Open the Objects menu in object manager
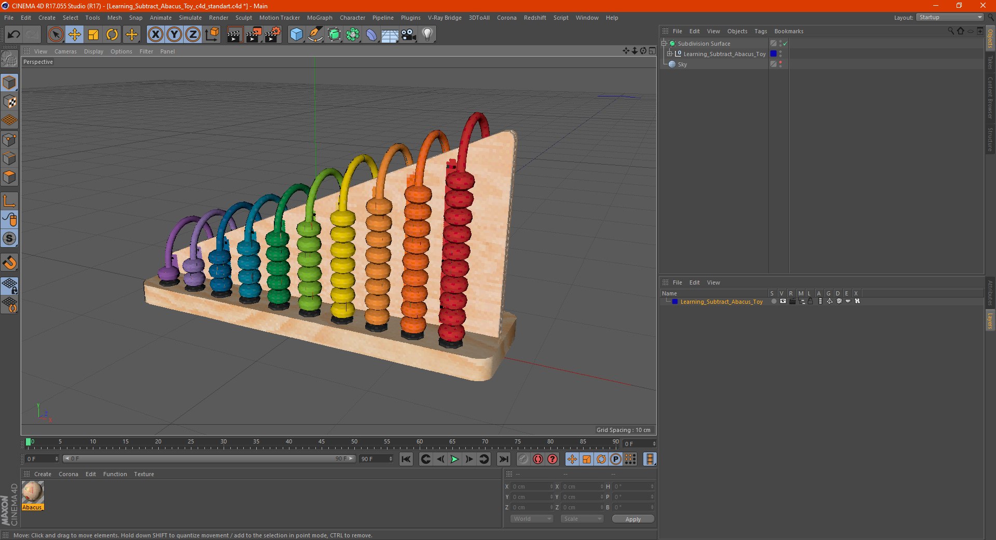Viewport: 996px width, 540px height. click(x=737, y=31)
